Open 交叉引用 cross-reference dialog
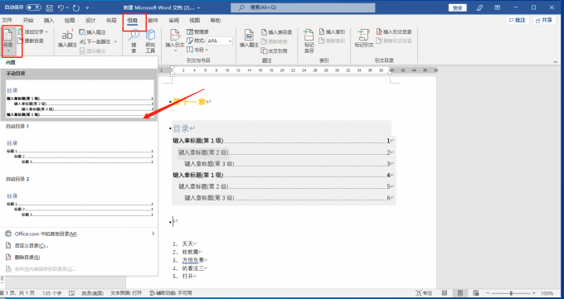 (x=275, y=51)
